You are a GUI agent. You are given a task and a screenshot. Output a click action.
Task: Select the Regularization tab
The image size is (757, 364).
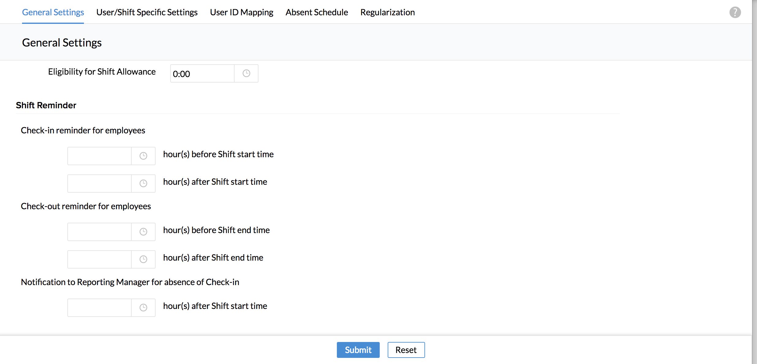pyautogui.click(x=387, y=12)
